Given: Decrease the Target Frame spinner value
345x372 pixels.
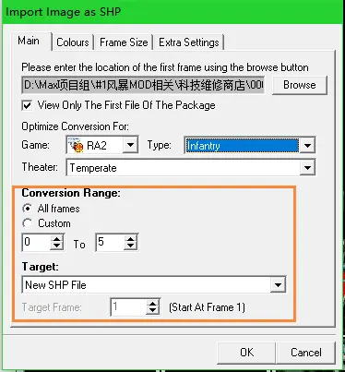Looking at the screenshot, I should click(152, 310).
